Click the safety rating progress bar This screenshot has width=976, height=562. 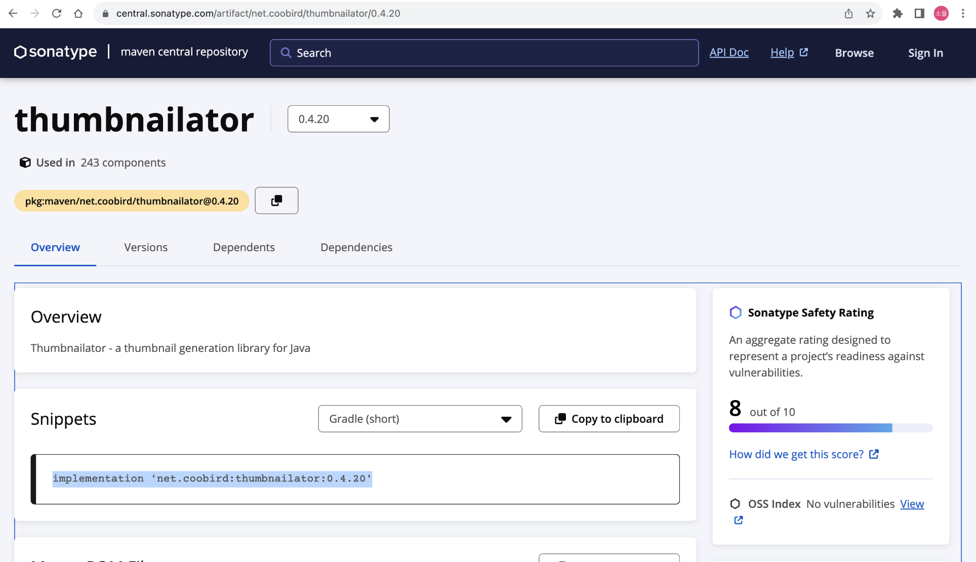tap(830, 428)
